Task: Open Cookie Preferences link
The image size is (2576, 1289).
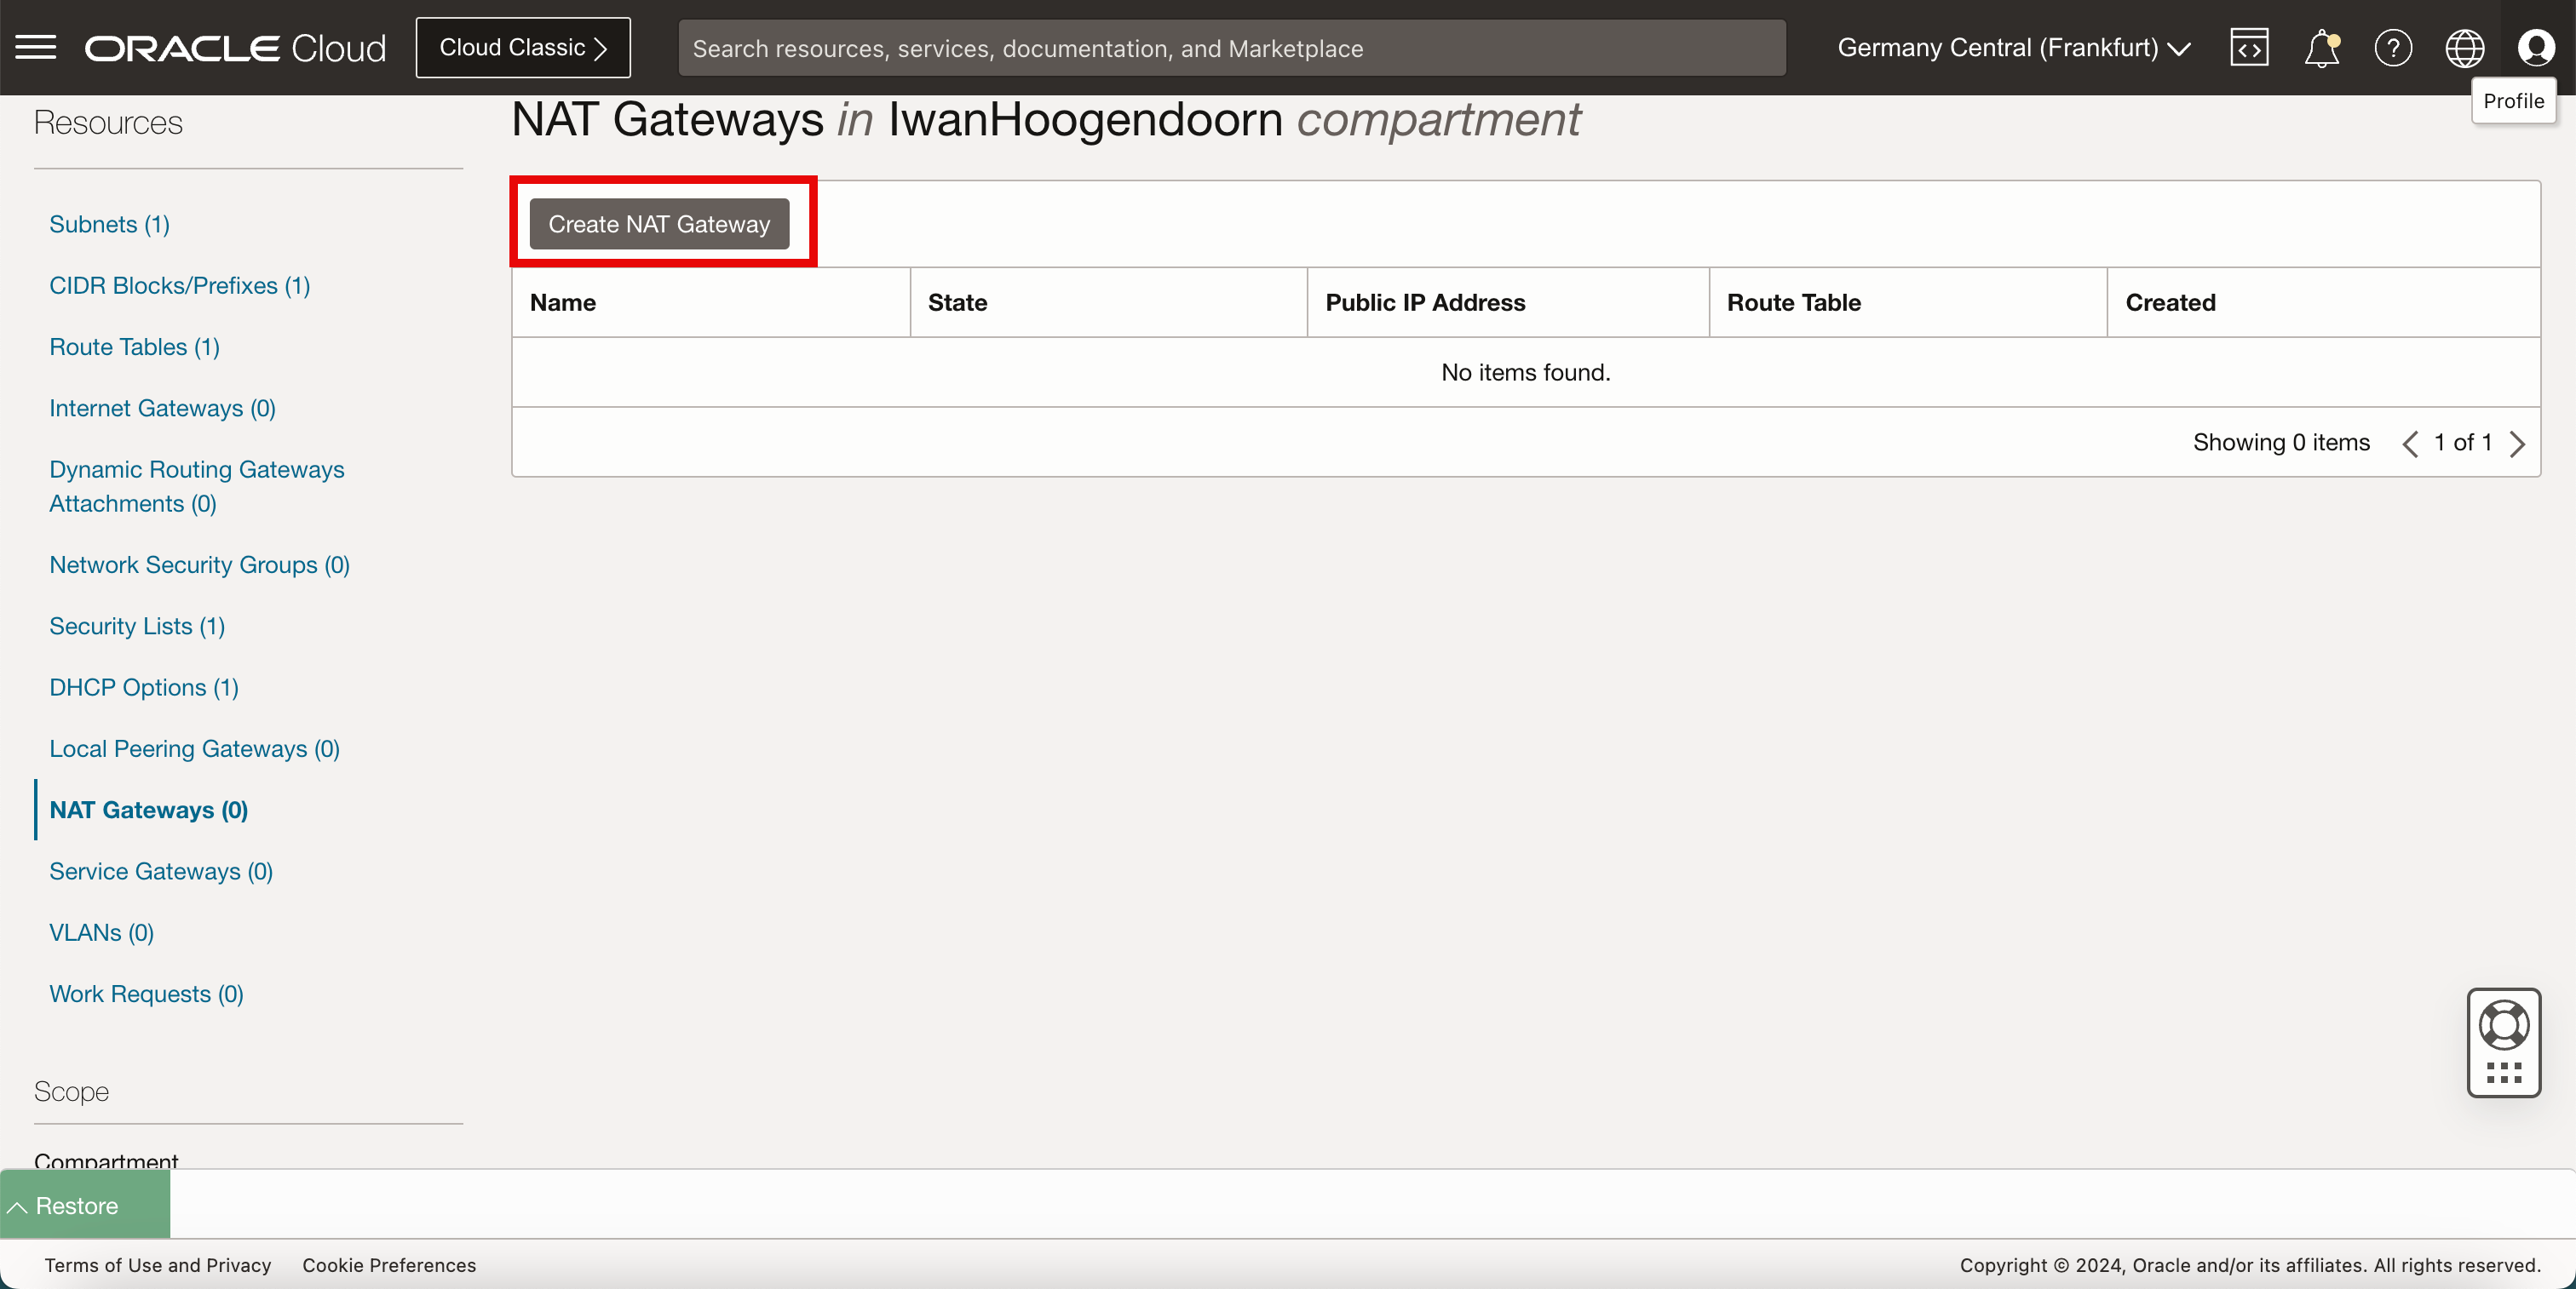Action: click(x=389, y=1265)
